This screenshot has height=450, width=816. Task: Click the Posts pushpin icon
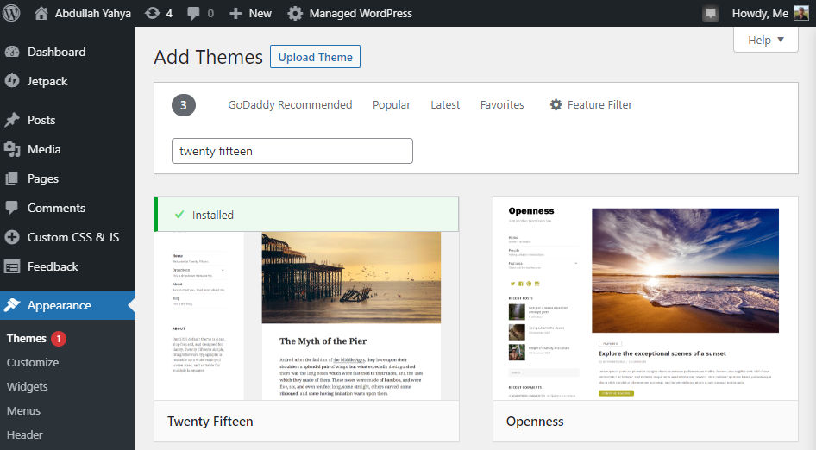[12, 120]
